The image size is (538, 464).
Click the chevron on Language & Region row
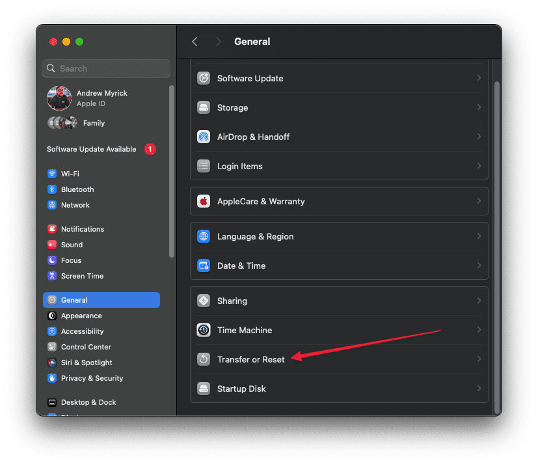point(479,236)
